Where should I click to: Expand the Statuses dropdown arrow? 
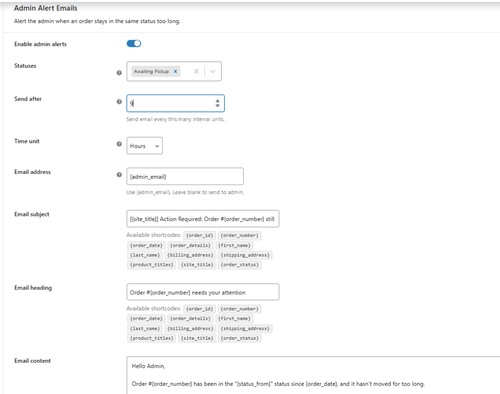click(x=213, y=71)
